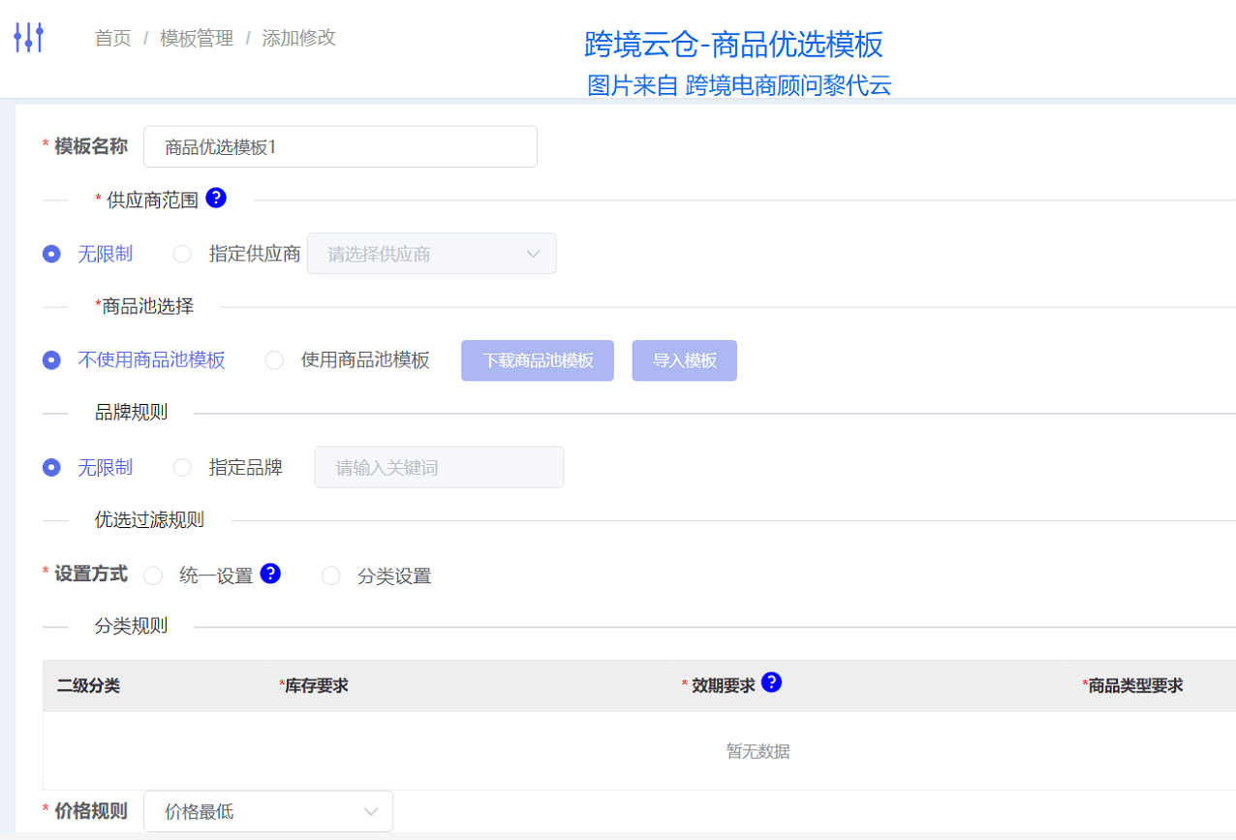The height and width of the screenshot is (840, 1236).
Task: Click inside the 模板名称 input field
Action: [x=339, y=145]
